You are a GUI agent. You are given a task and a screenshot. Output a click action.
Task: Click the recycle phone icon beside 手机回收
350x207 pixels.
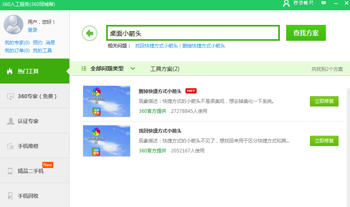[10, 196]
